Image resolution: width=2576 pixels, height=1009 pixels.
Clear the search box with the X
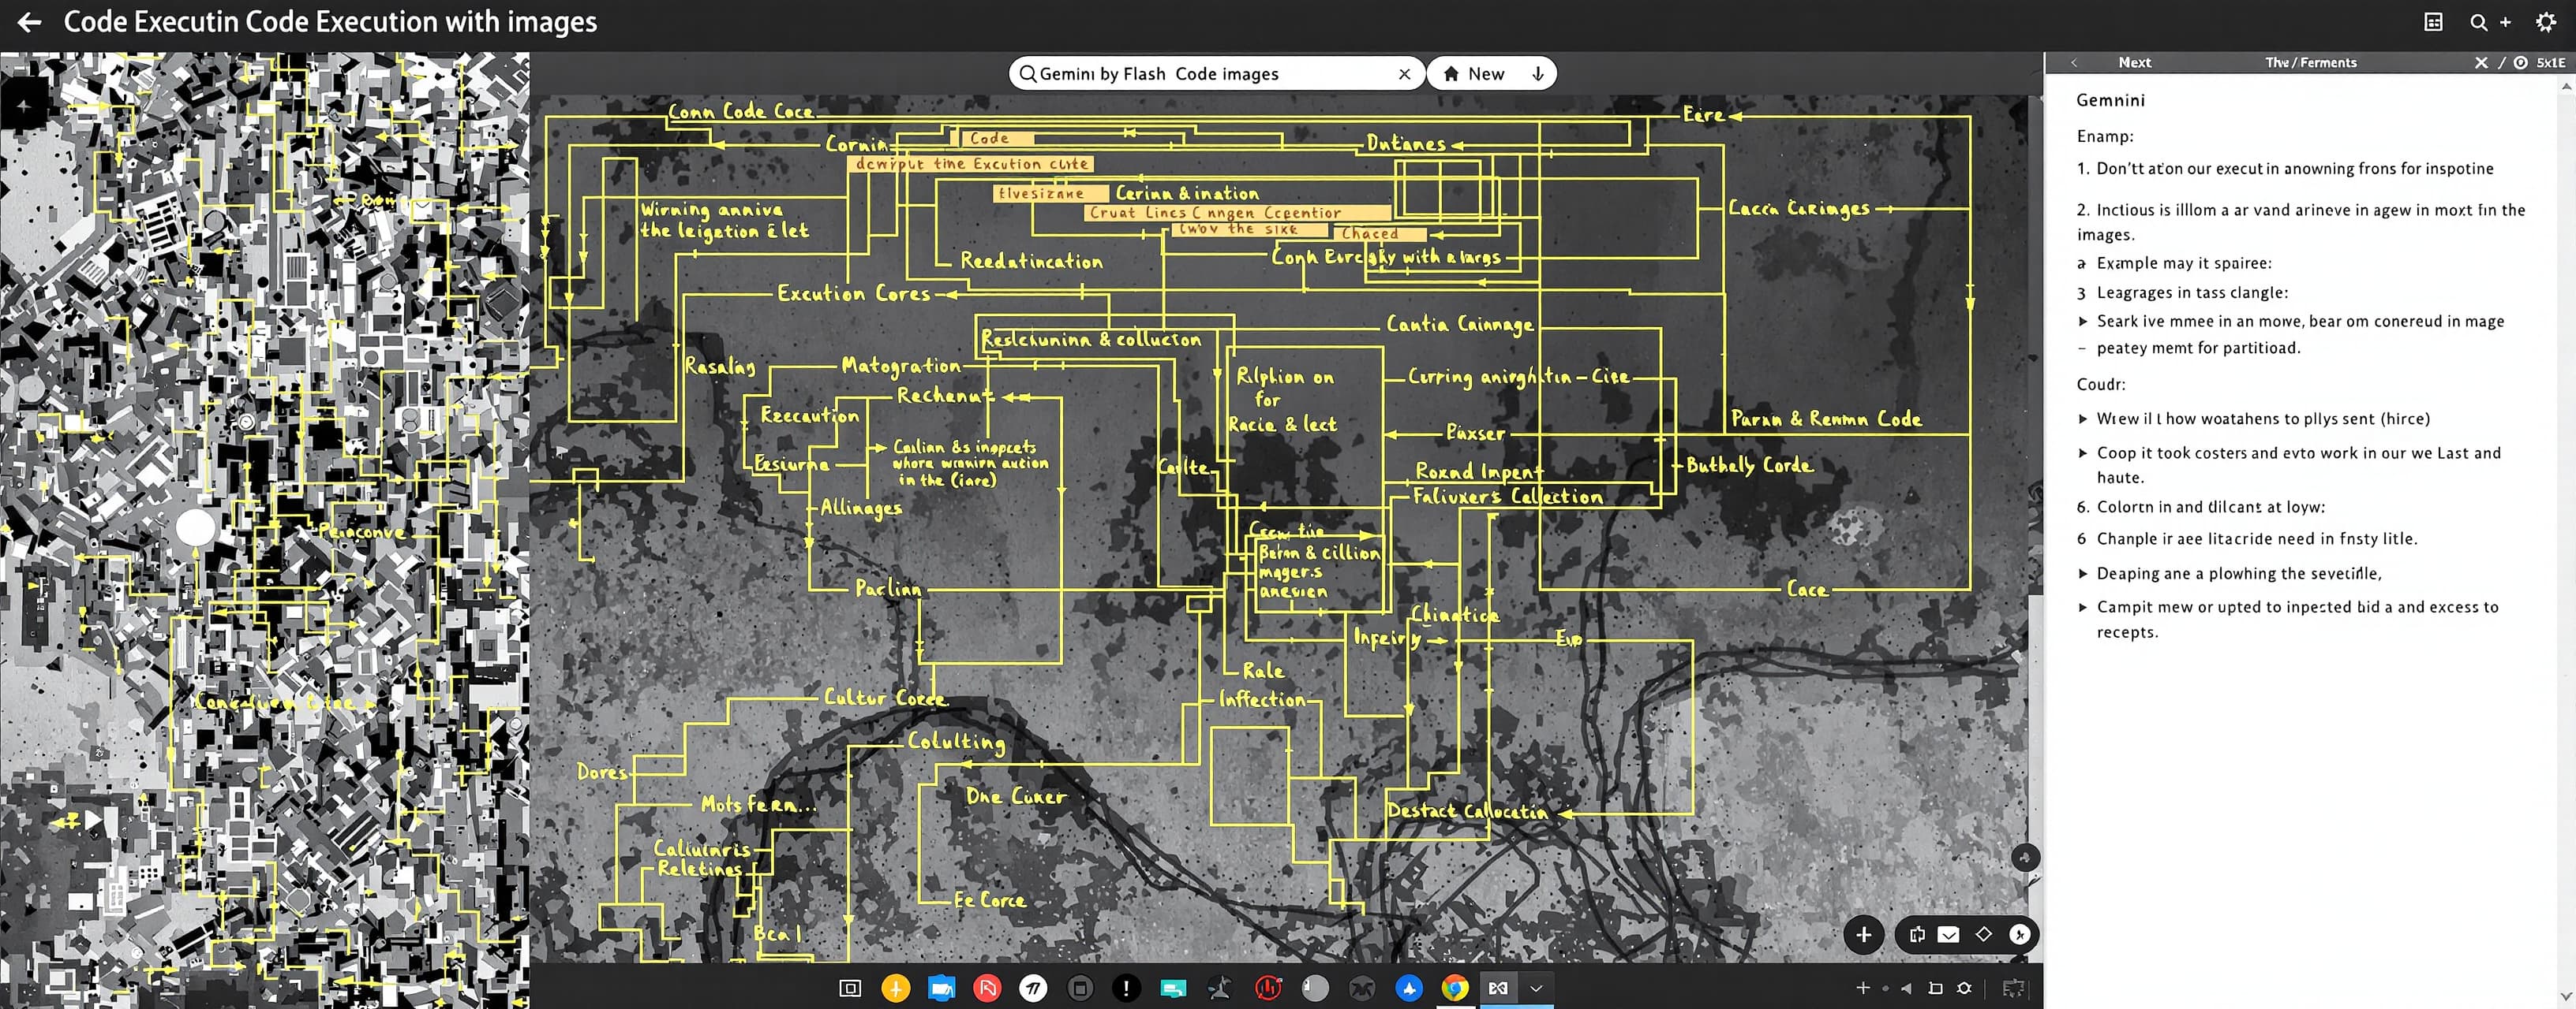click(1404, 74)
